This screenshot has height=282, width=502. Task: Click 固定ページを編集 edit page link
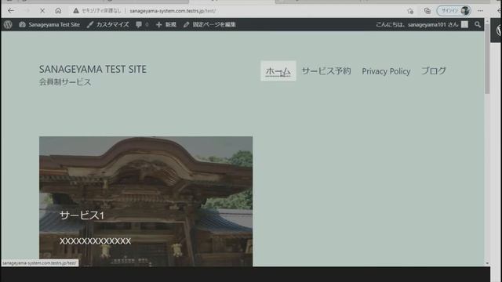coord(209,24)
